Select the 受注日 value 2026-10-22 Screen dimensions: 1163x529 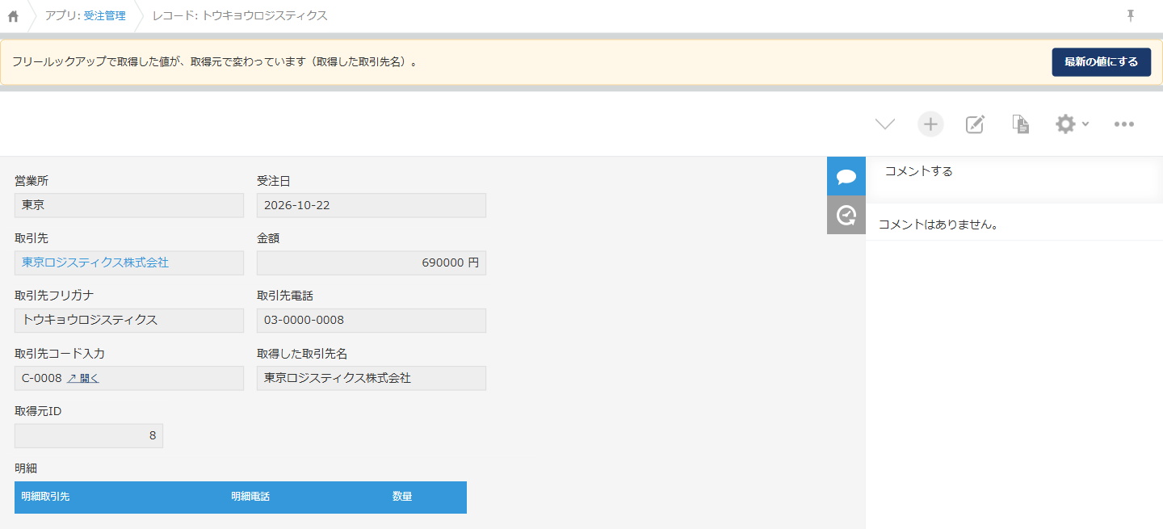[372, 205]
